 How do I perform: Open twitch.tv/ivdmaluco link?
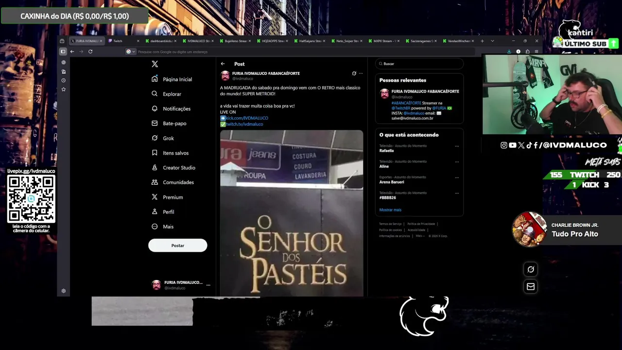click(x=244, y=124)
